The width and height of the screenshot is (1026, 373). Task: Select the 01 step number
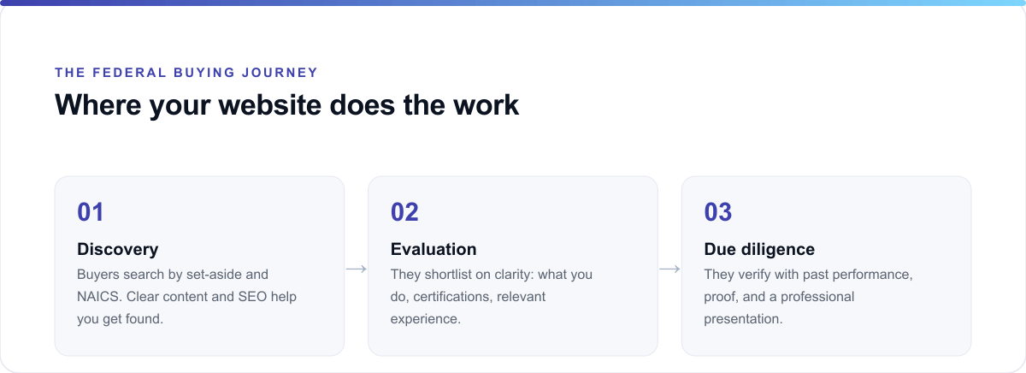[x=91, y=212]
